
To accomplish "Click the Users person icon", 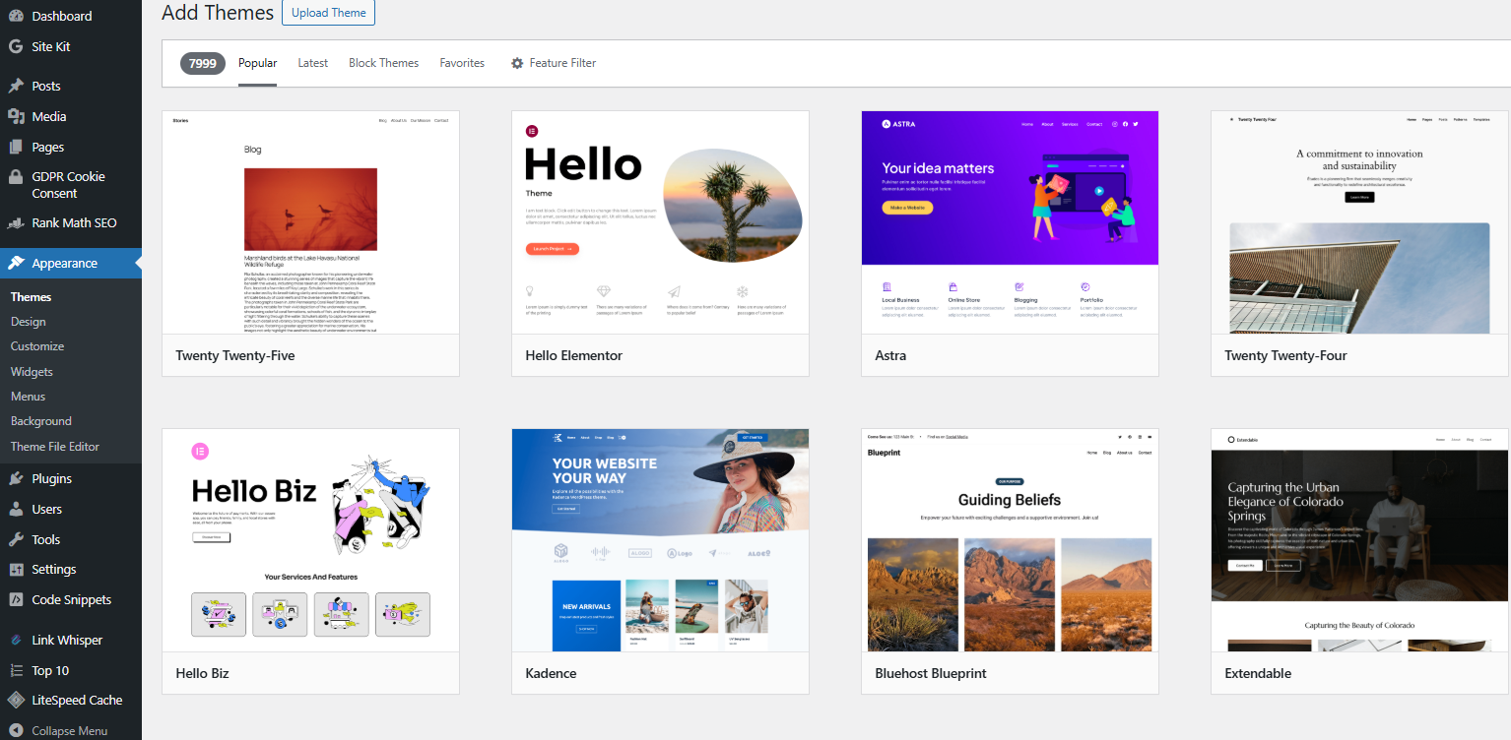I will pos(16,509).
